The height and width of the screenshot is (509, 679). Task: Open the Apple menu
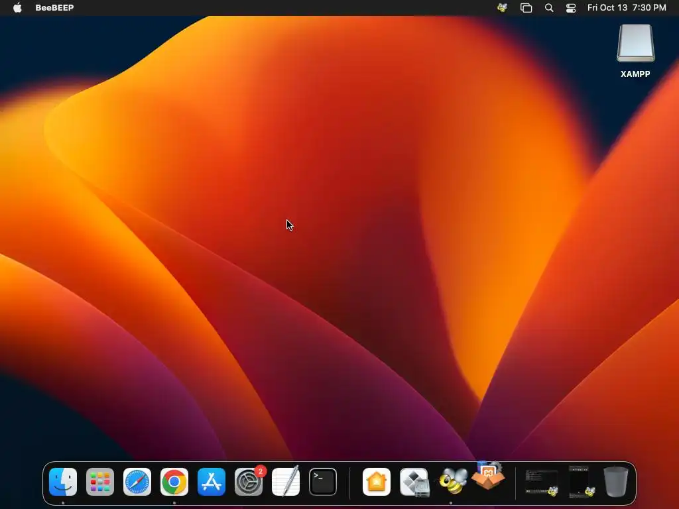17,7
